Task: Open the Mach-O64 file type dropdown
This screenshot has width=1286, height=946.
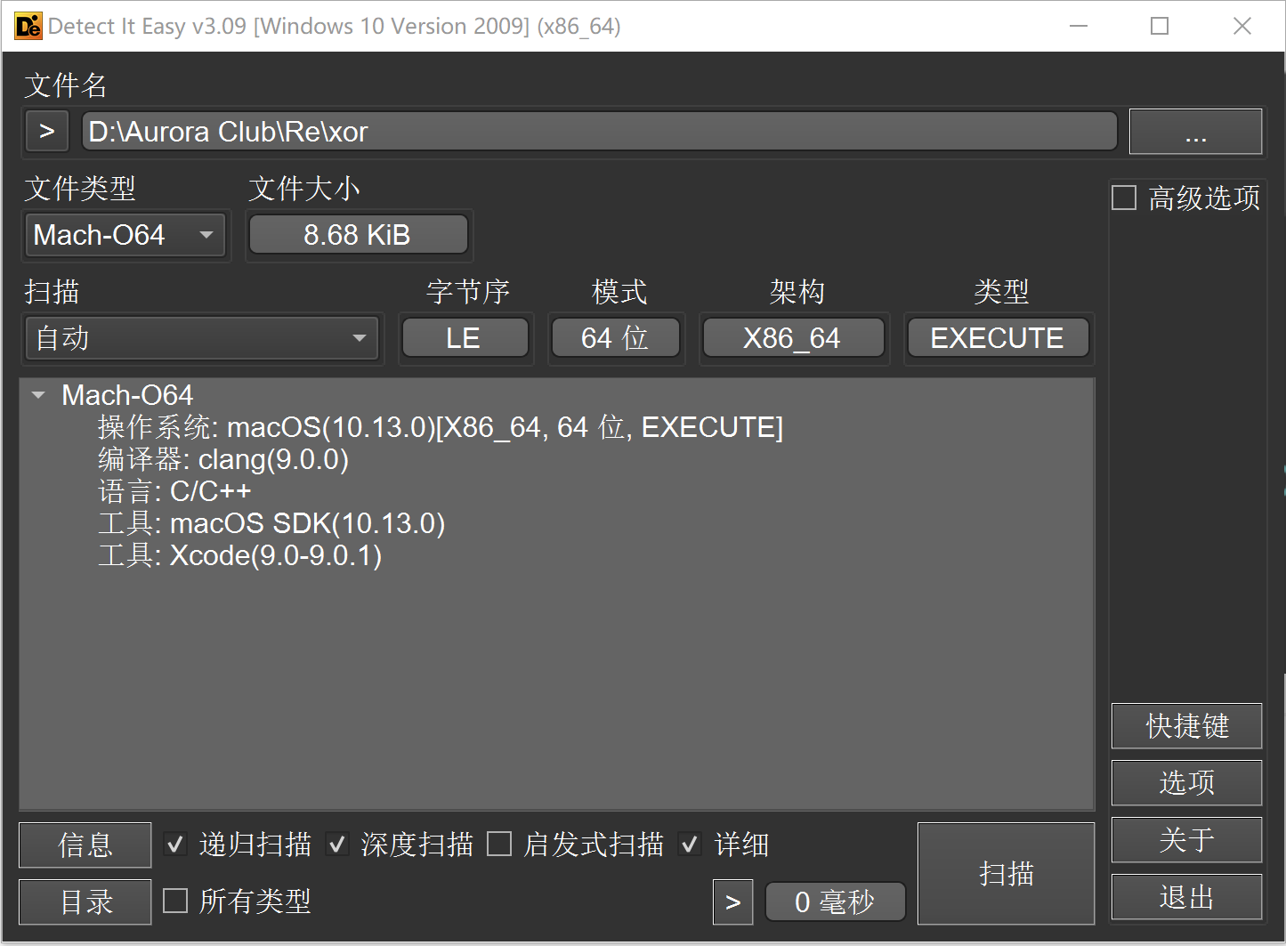Action: 125,235
